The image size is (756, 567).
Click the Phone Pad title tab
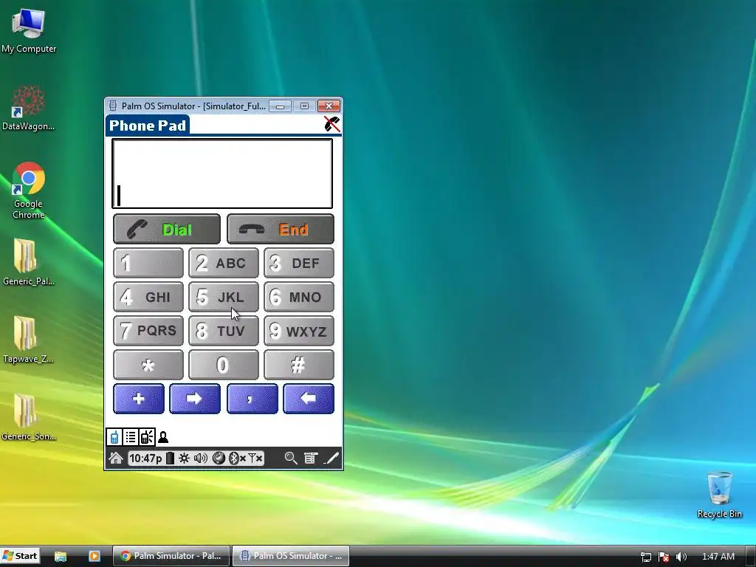(x=148, y=126)
